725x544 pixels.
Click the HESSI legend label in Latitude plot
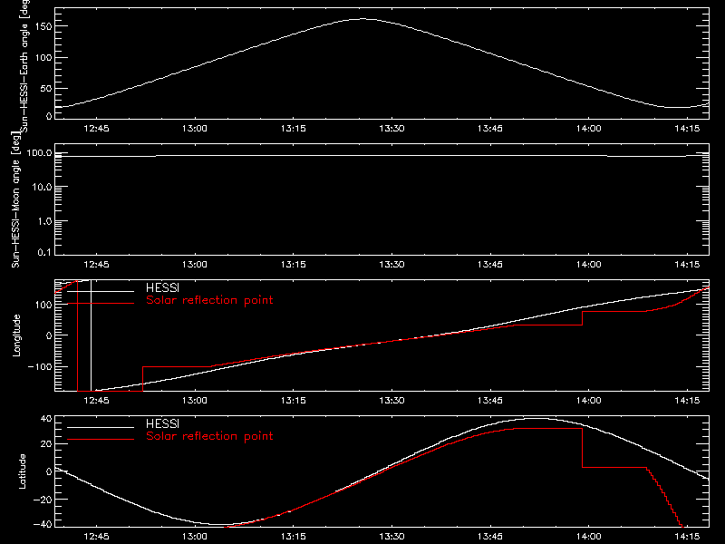pyautogui.click(x=162, y=423)
